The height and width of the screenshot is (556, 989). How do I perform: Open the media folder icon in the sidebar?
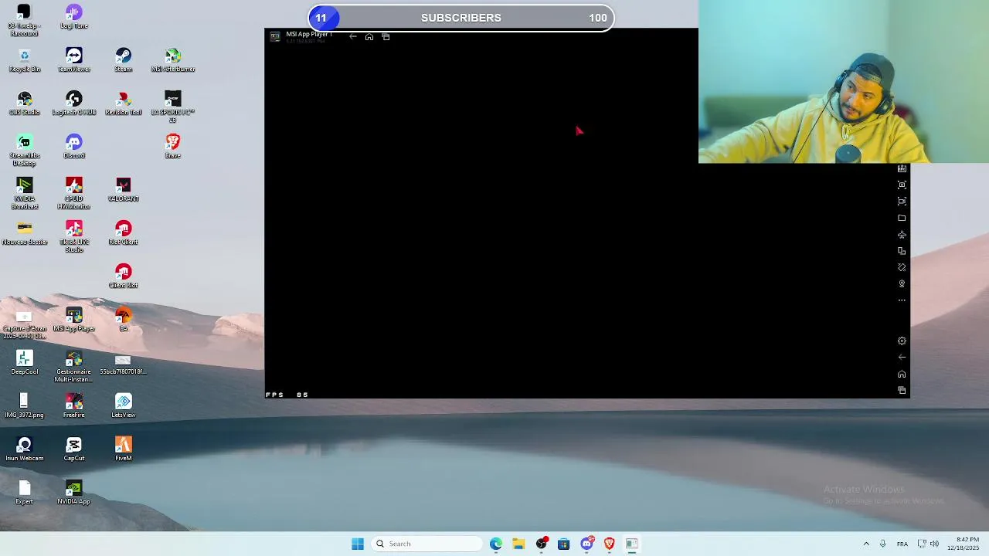click(902, 218)
